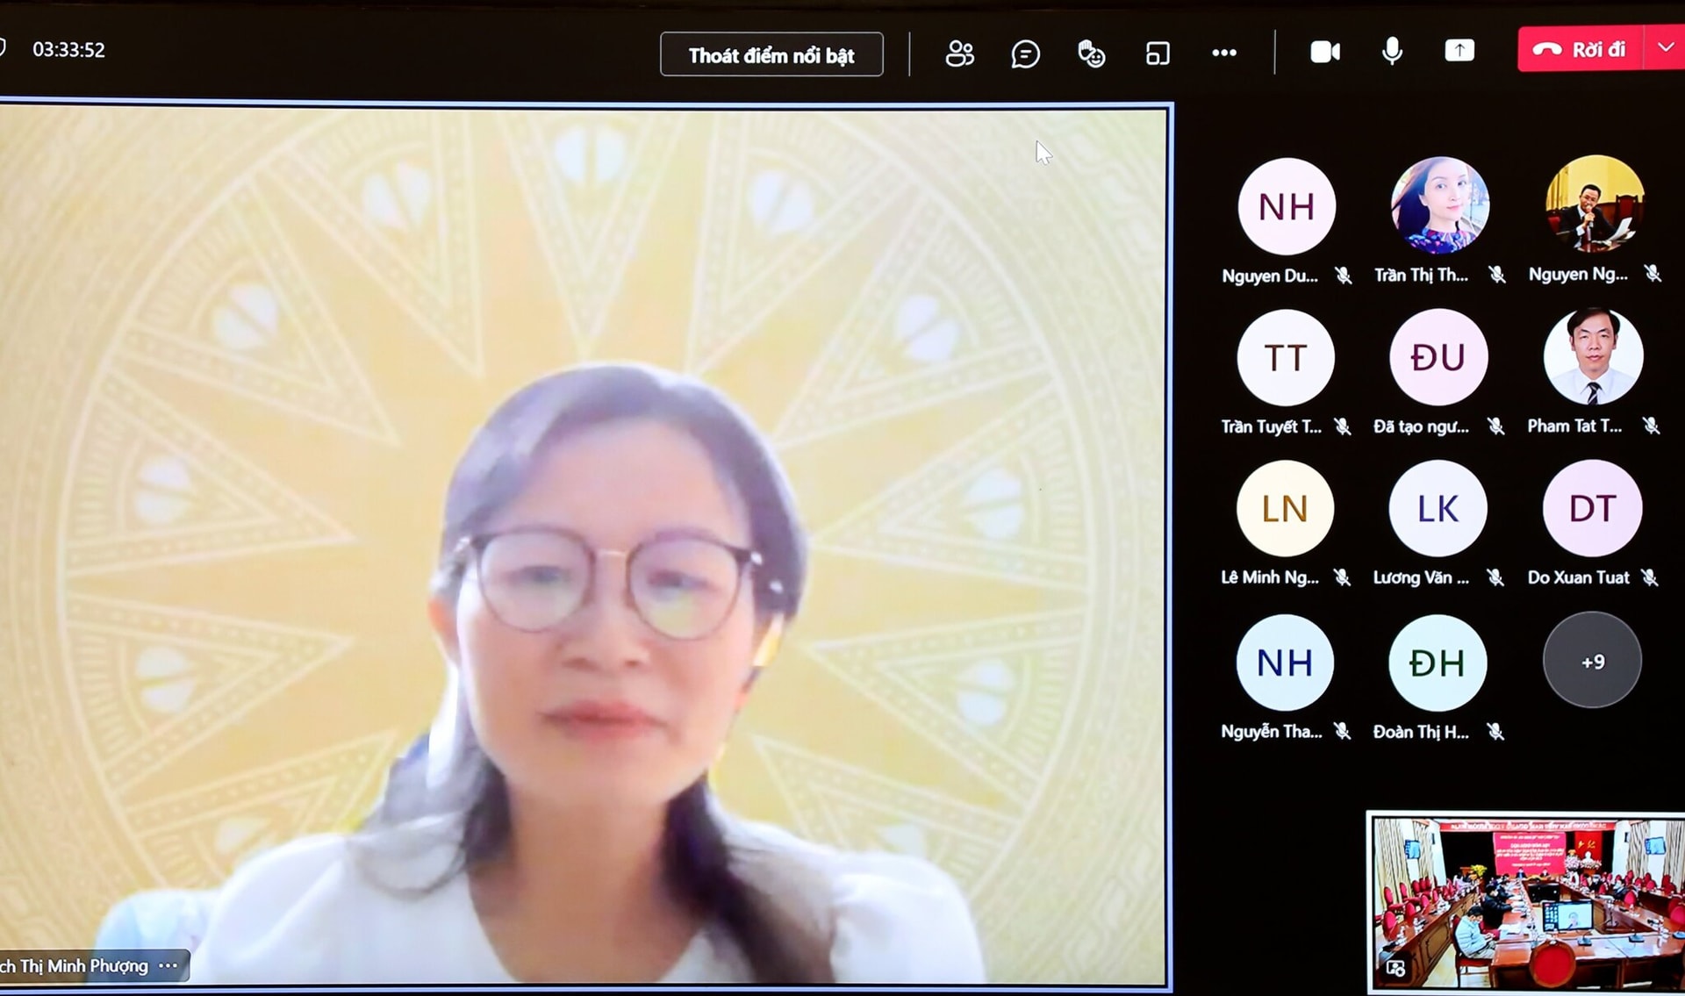Select Nguyen Ng... participant photo
This screenshot has width=1685, height=996.
1594,204
